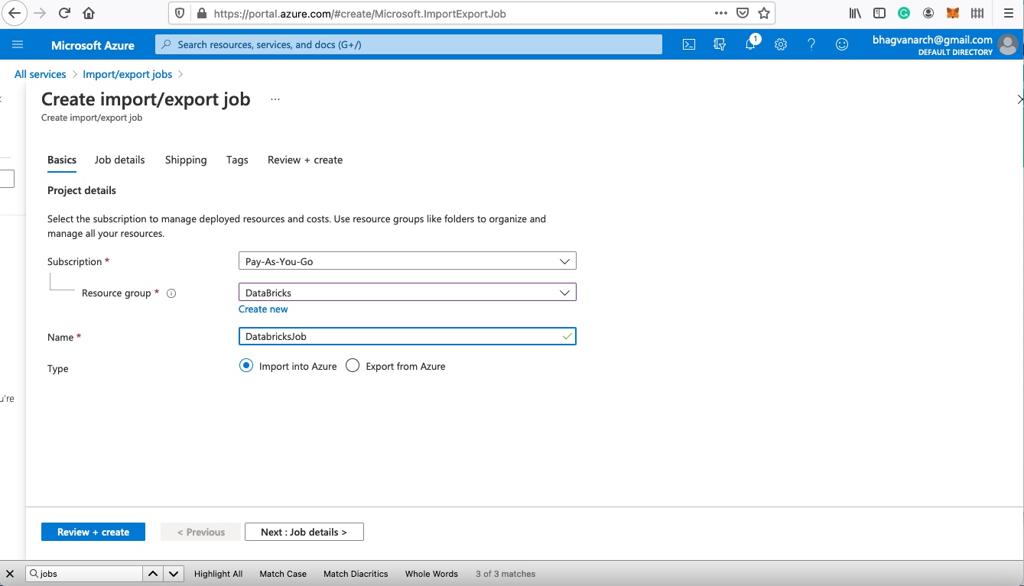The width and height of the screenshot is (1024, 586).
Task: Click the extension icon with vertical bars
Action: (x=977, y=13)
